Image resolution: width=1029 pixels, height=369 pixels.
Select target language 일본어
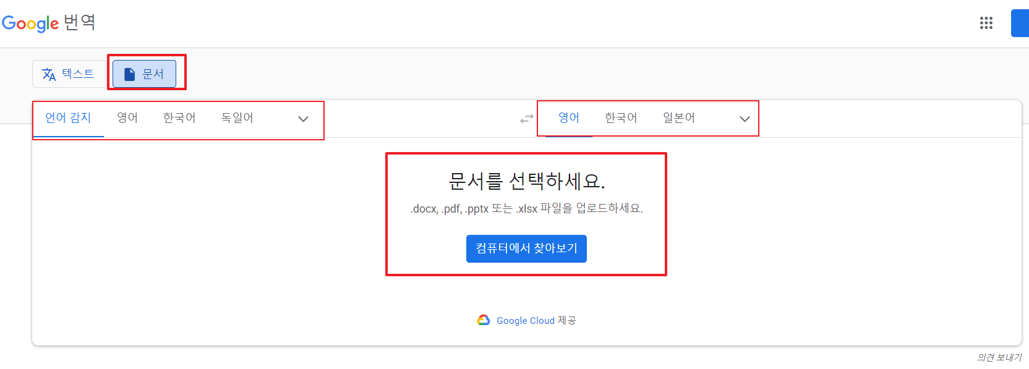(679, 118)
